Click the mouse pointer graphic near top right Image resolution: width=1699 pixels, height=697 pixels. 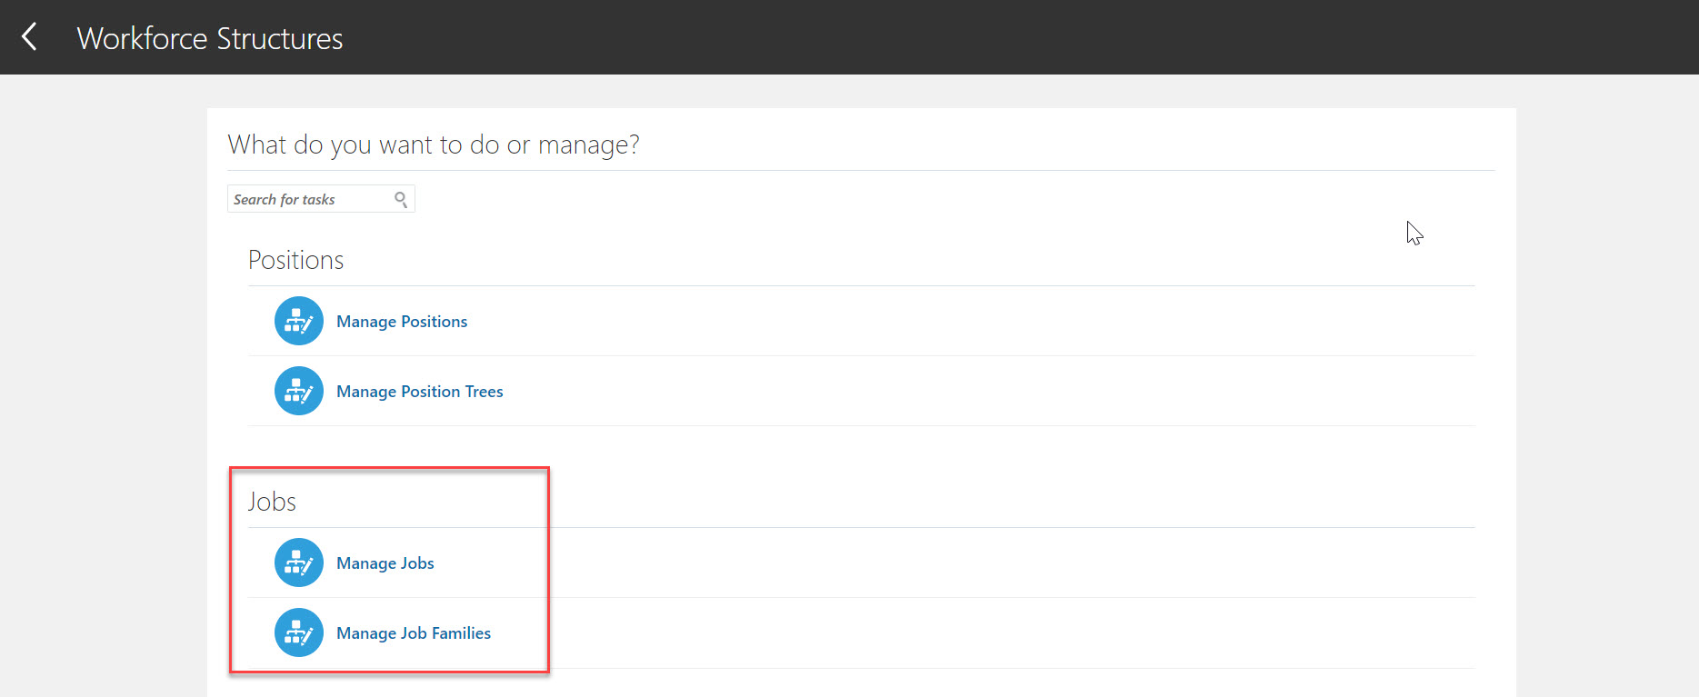1414,233
